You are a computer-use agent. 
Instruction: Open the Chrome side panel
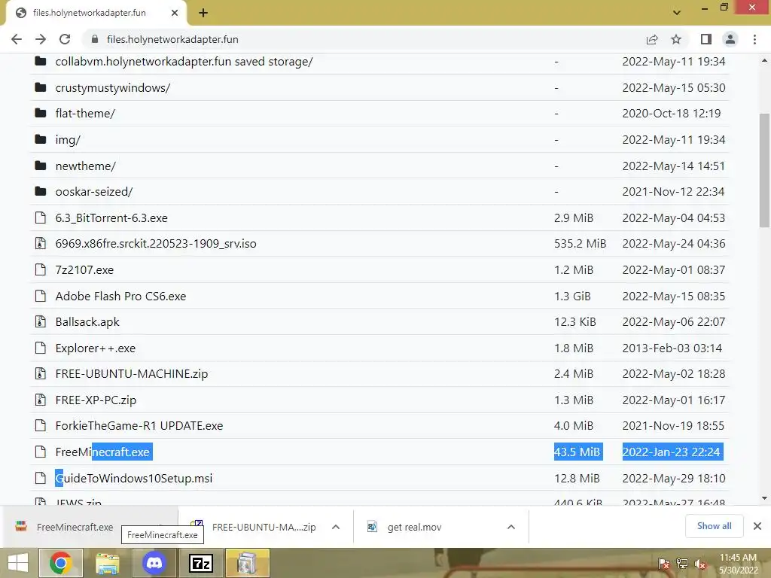coord(706,39)
